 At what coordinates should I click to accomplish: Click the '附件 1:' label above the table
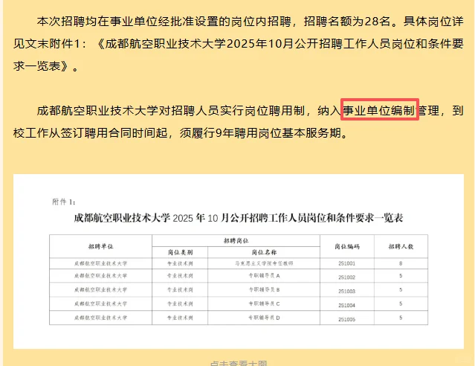[64, 202]
